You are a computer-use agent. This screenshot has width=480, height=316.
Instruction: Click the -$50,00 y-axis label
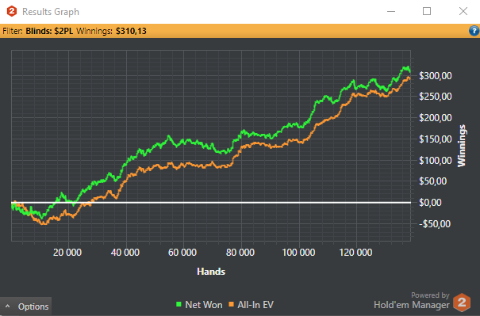click(435, 224)
